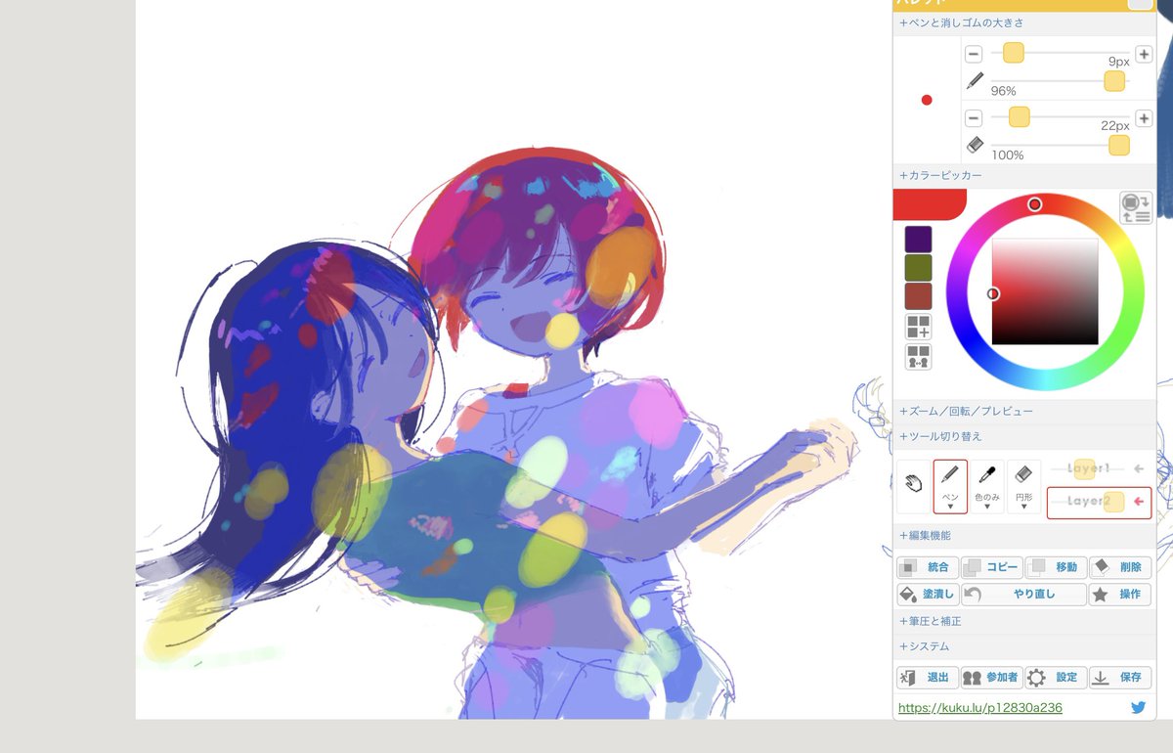
Task: Select the 色のみ eyedropper tool
Action: tap(987, 486)
